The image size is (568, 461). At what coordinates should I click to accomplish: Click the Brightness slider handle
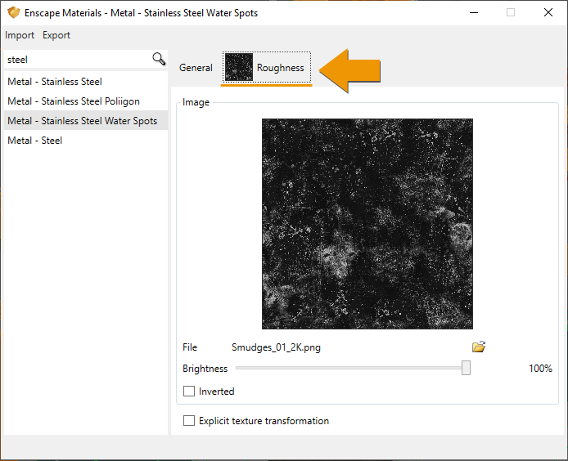coord(466,368)
